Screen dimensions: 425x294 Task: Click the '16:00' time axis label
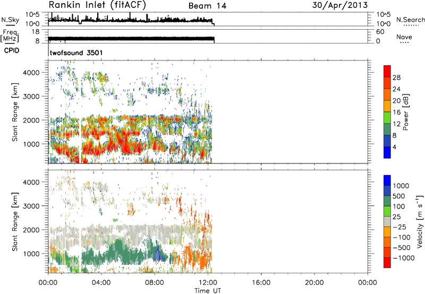point(261,283)
